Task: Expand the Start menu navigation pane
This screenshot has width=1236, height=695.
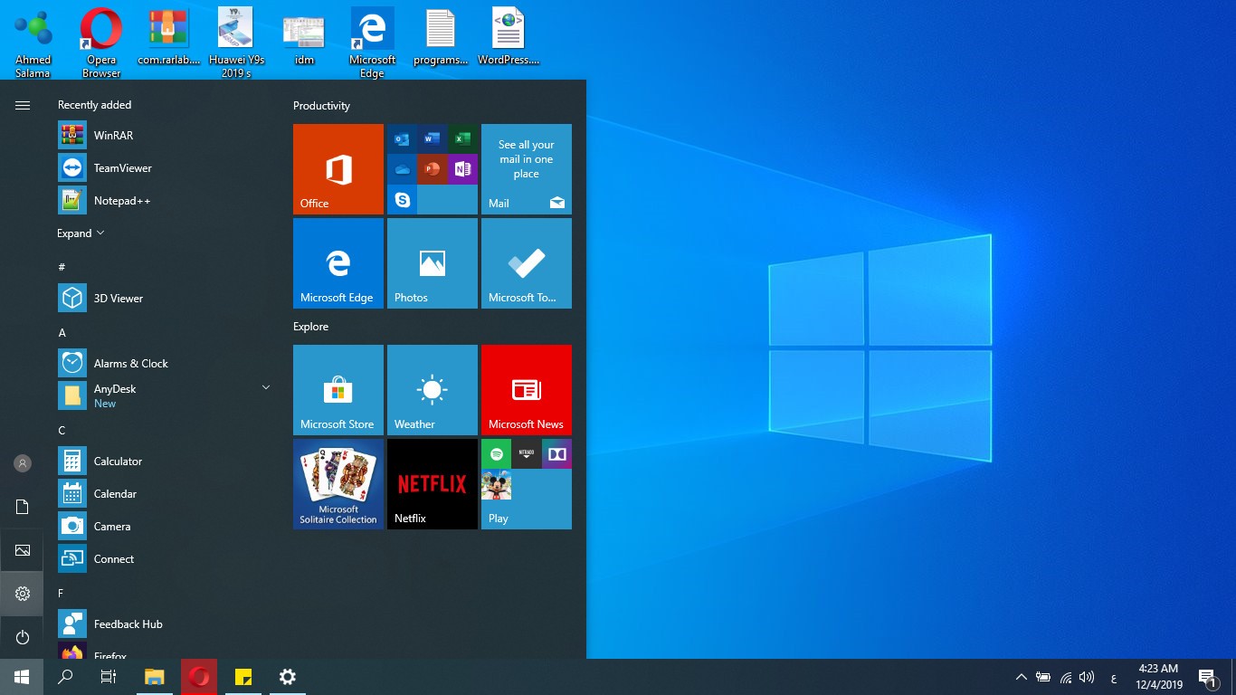Action: point(23,106)
